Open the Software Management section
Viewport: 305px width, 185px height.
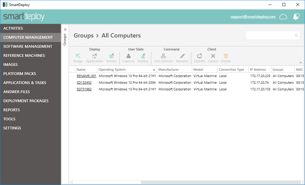tap(28, 46)
